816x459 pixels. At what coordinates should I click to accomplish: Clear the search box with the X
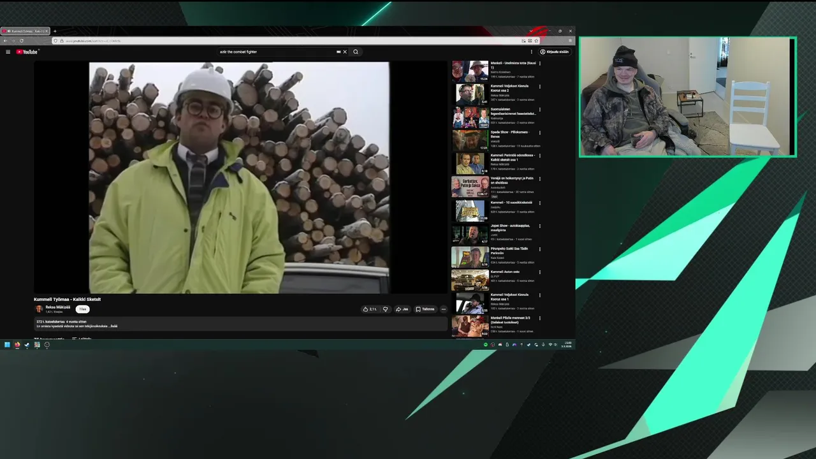345,52
